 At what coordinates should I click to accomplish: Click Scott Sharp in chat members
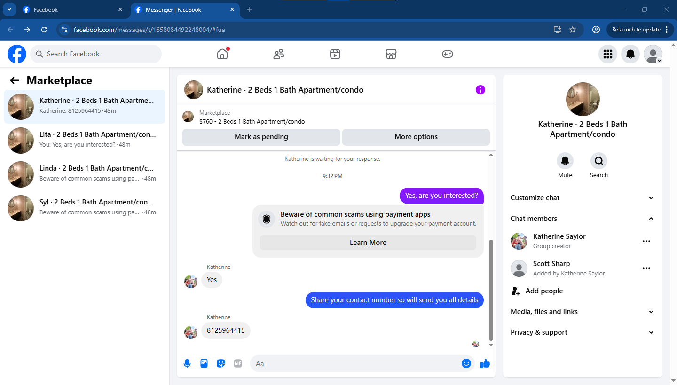click(551, 264)
